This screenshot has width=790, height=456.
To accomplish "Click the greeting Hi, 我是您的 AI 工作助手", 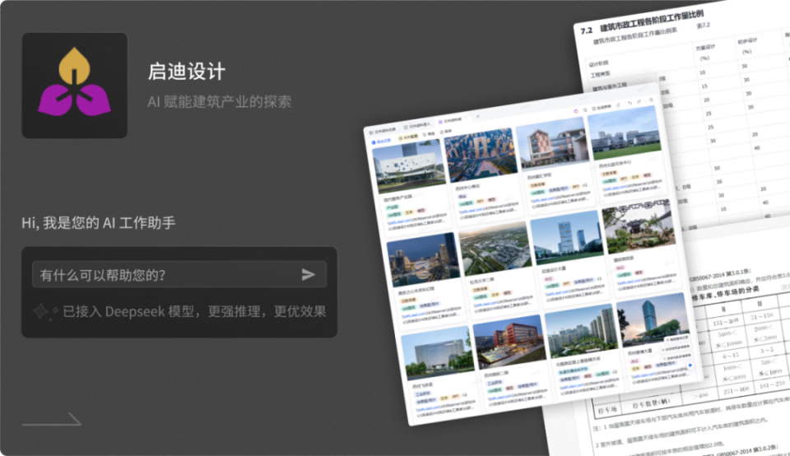I will (98, 223).
